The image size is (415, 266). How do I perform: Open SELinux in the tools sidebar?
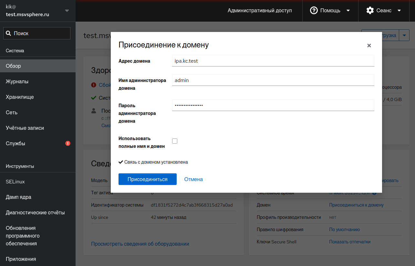(15, 182)
